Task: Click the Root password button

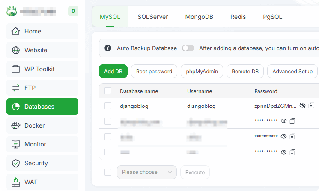Action: click(x=154, y=72)
